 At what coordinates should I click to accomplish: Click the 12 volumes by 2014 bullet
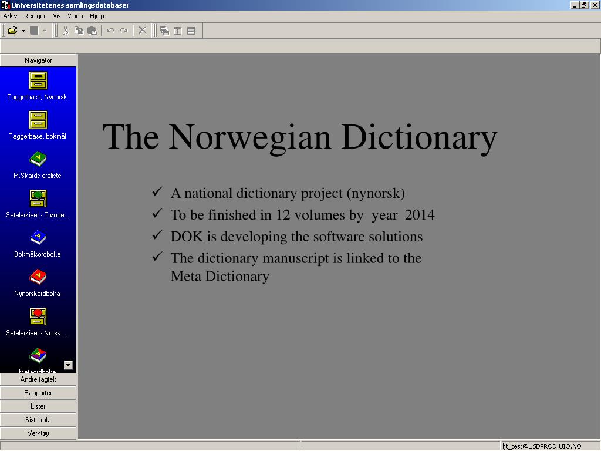click(302, 215)
